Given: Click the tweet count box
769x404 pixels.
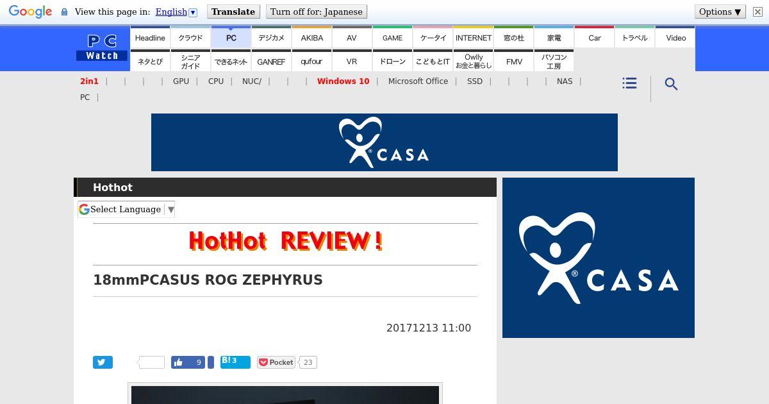Looking at the screenshot, I should [x=152, y=362].
